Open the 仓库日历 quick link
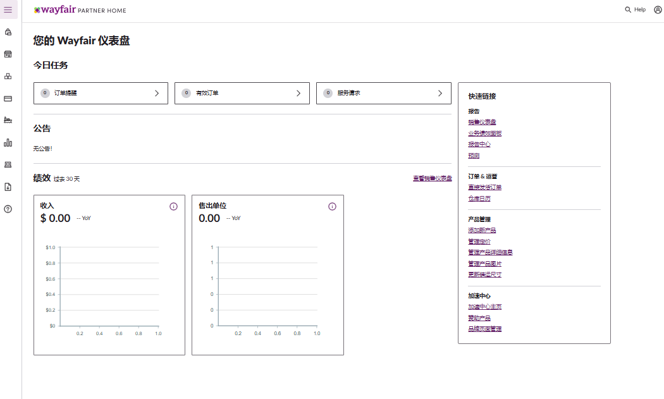Image resolution: width=664 pixels, height=399 pixels. [479, 199]
